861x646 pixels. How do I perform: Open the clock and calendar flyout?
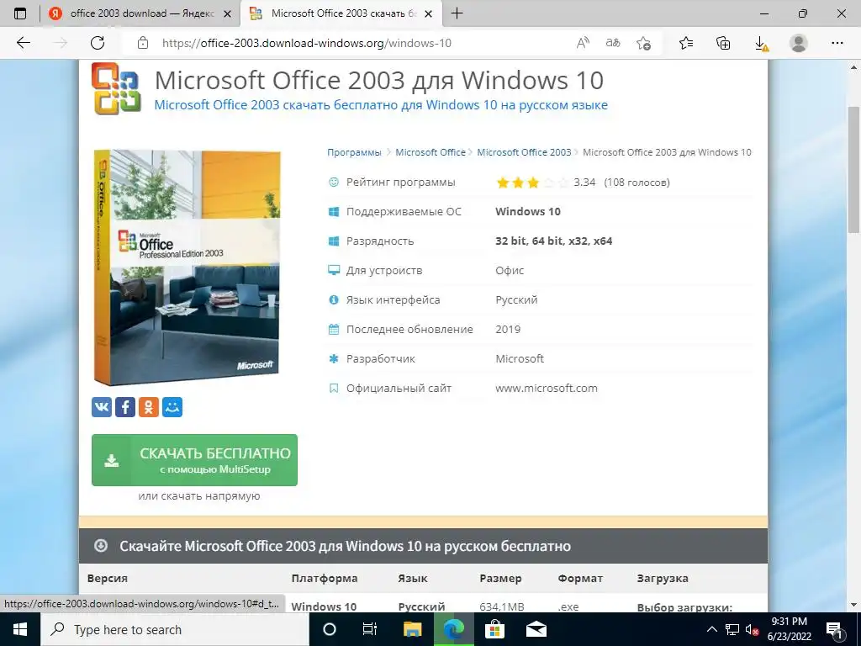click(789, 629)
